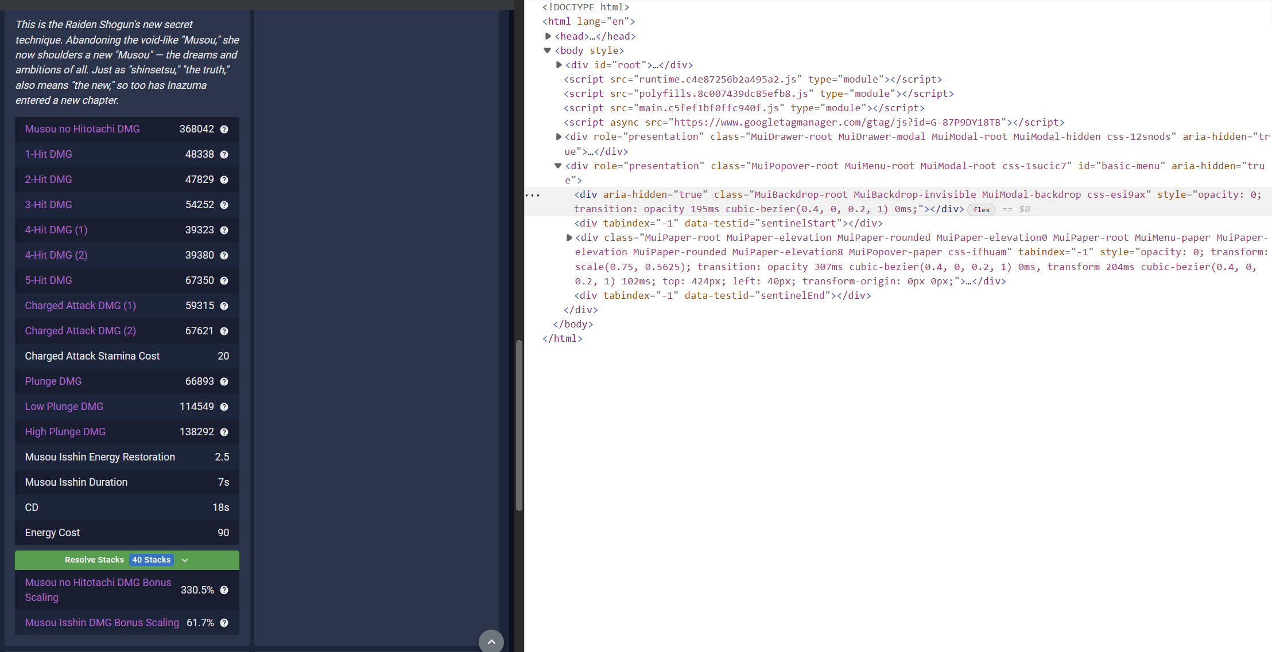
Task: Open the Resolve Stacks dropdown chevron
Action: (x=185, y=560)
